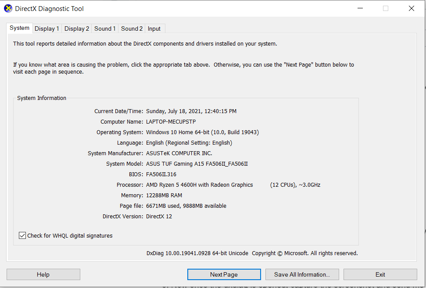Click Save All Information button
The width and height of the screenshot is (426, 288).
pos(302,274)
